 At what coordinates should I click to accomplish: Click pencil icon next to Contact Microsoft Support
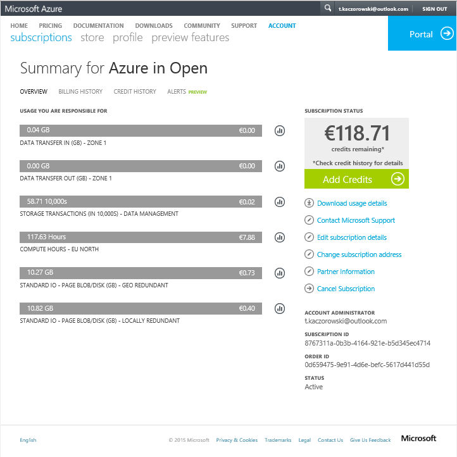click(309, 220)
